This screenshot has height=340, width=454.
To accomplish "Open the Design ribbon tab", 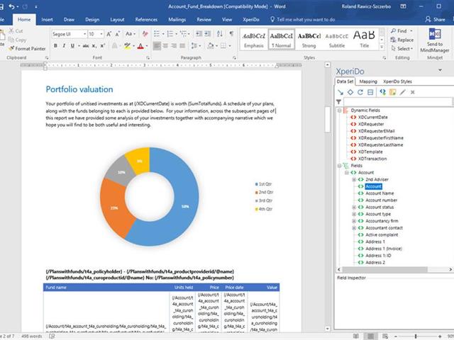I will [92, 19].
